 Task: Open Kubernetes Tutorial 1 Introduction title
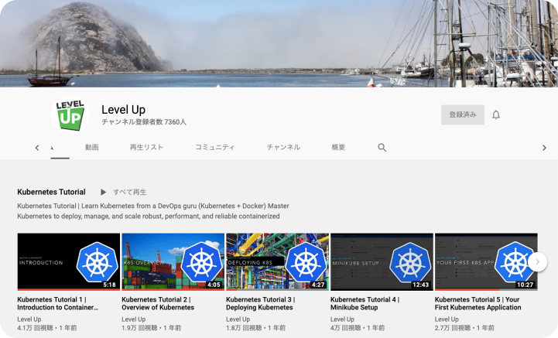click(x=57, y=303)
